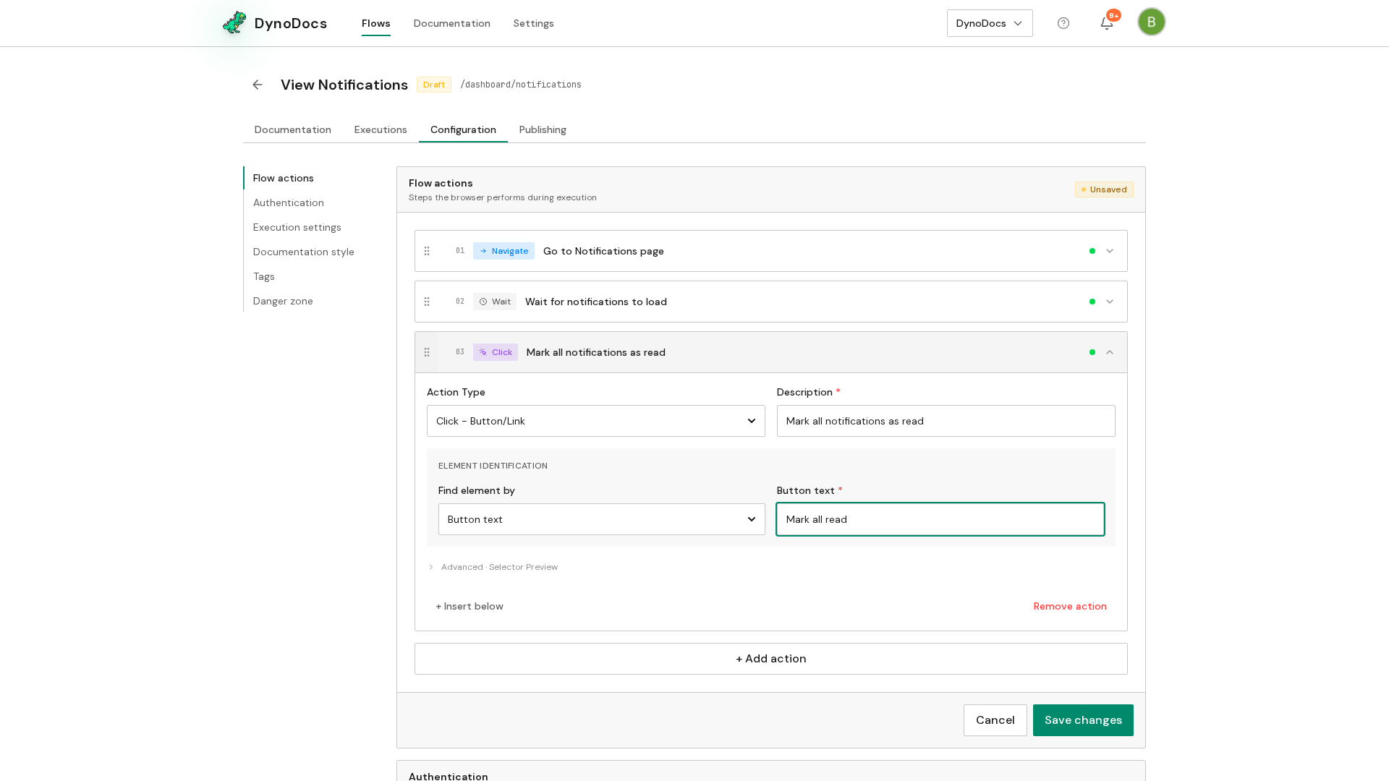The image size is (1389, 781).
Task: Open the user avatar B menu
Action: (1151, 22)
